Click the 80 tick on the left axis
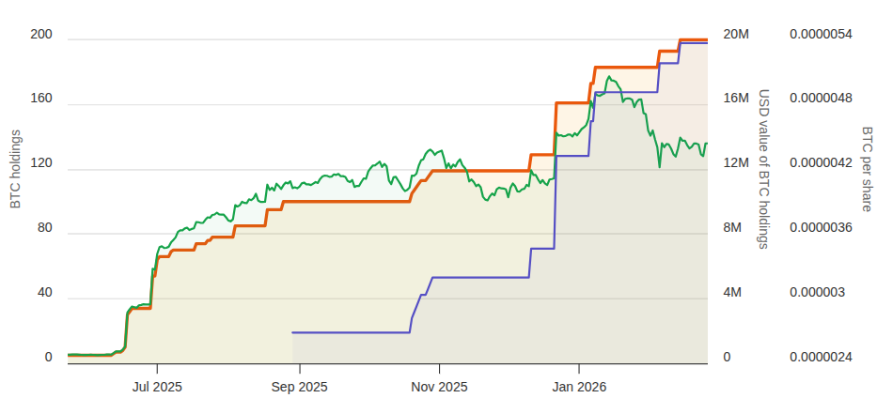877x398 pixels. [x=45, y=228]
